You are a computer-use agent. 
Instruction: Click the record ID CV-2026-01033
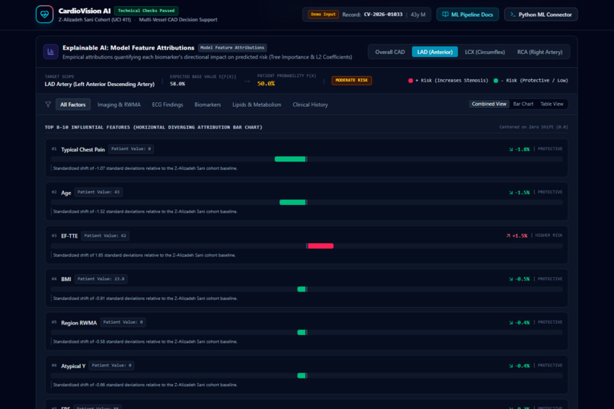tap(383, 14)
